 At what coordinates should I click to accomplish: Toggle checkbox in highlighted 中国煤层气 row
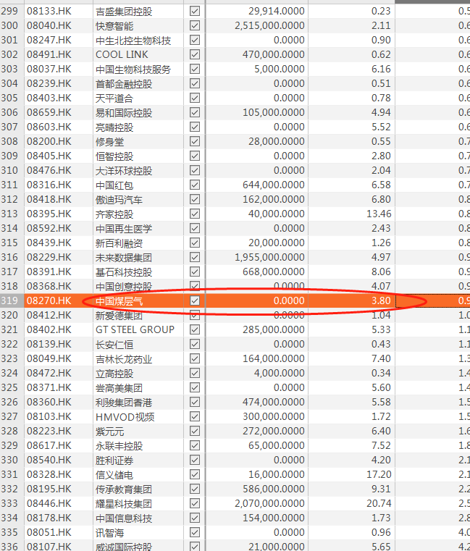coord(195,300)
